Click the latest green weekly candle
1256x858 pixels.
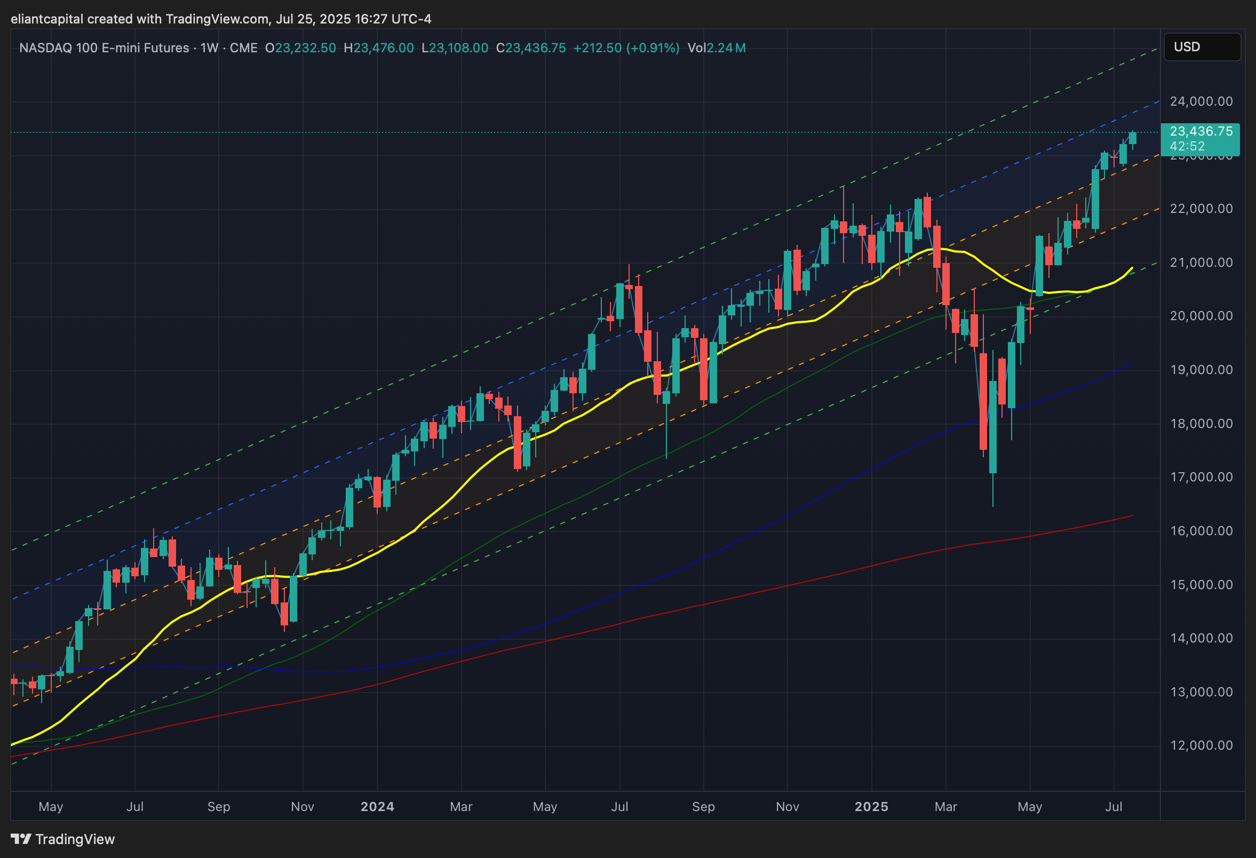[x=1132, y=138]
